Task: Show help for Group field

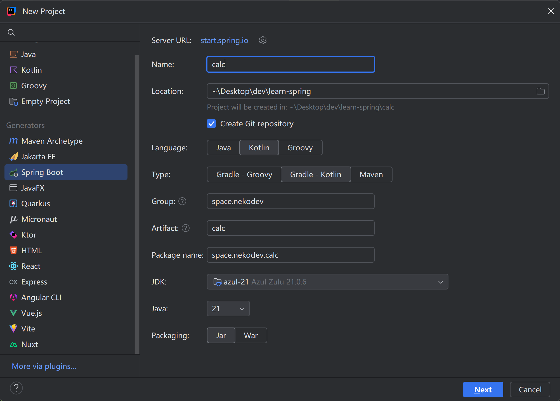Action: click(182, 201)
